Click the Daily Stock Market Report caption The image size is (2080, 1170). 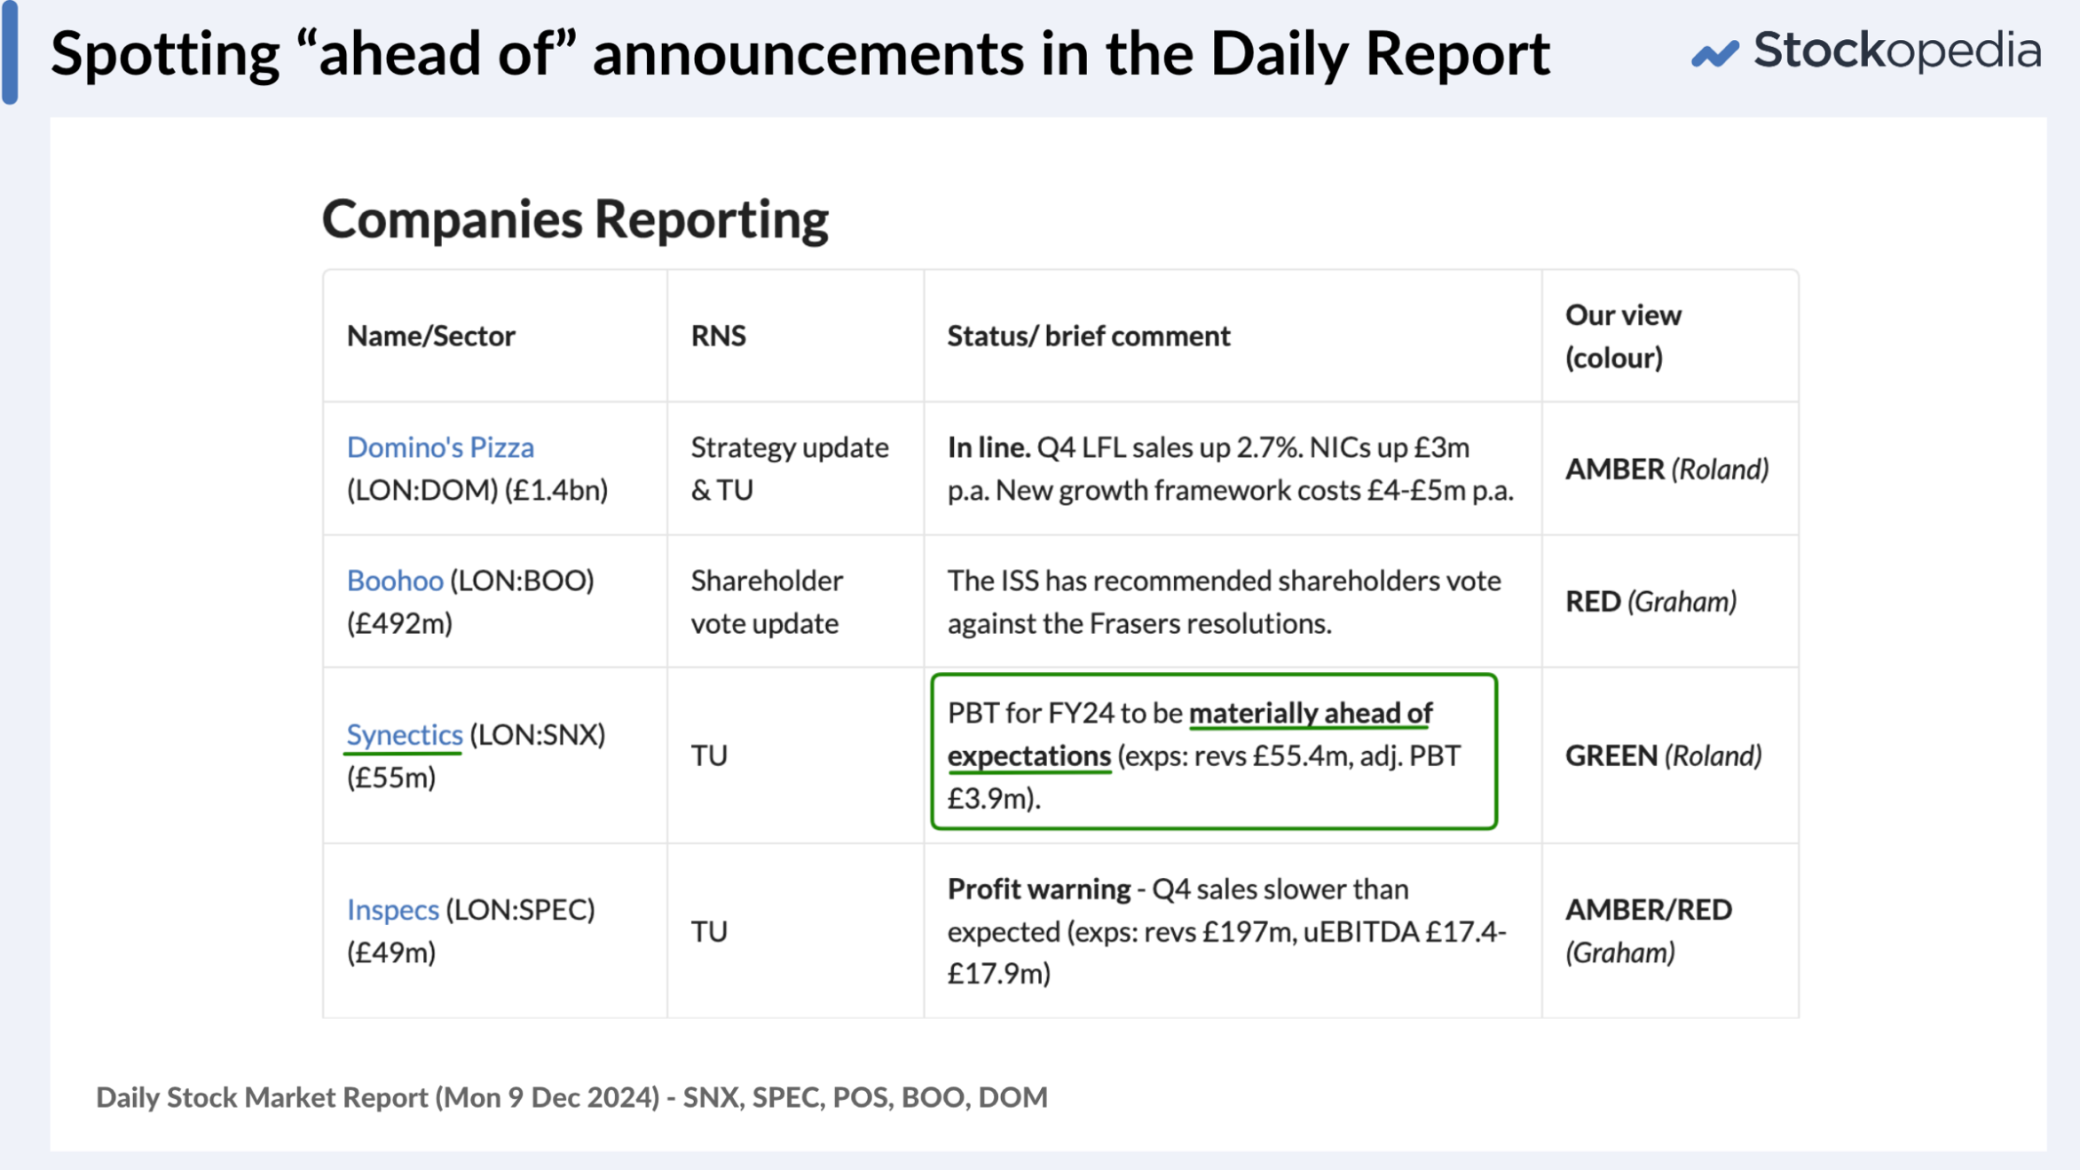coord(571,1097)
